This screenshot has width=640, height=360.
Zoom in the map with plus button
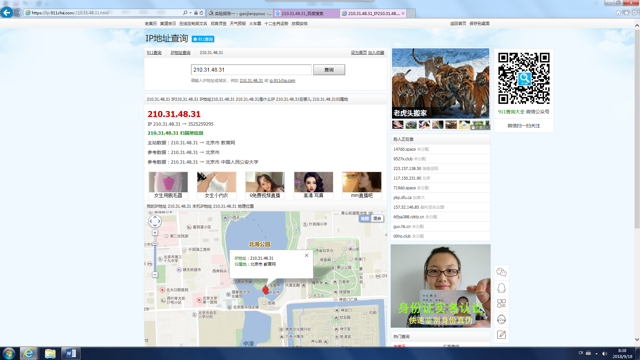point(155,233)
